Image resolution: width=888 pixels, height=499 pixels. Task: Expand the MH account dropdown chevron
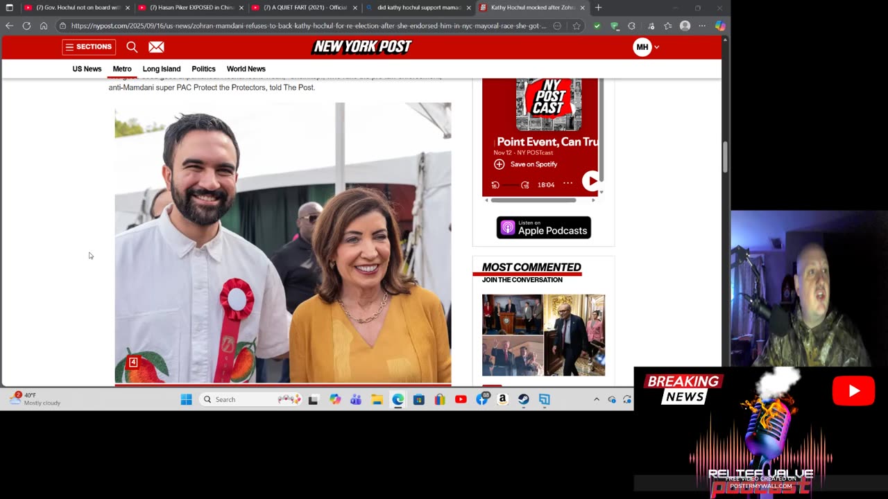coord(657,47)
